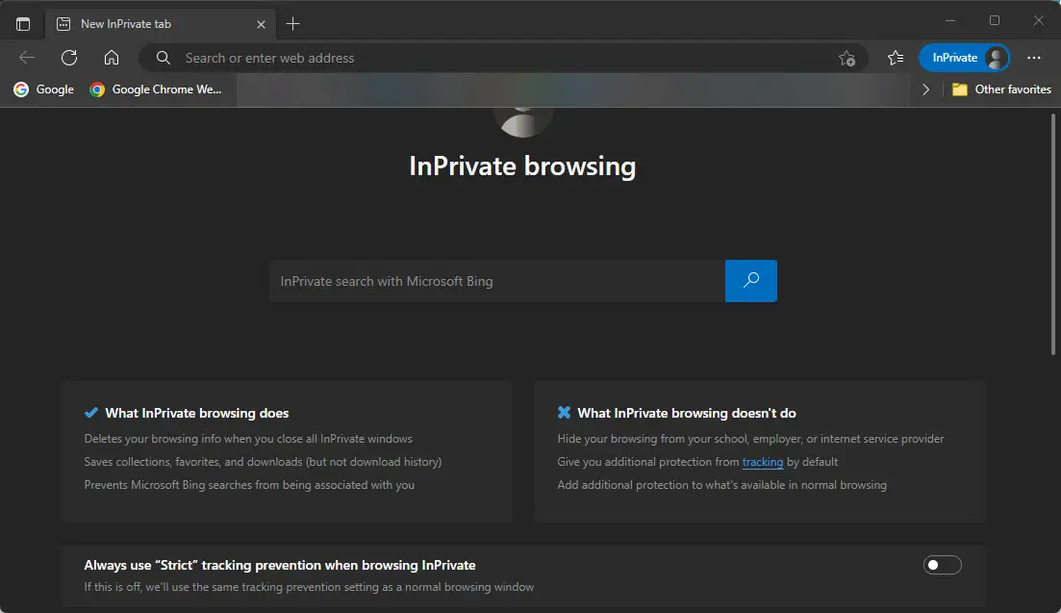This screenshot has width=1061, height=613.
Task: Click InPrivate search with Microsoft Bing field
Action: click(497, 281)
